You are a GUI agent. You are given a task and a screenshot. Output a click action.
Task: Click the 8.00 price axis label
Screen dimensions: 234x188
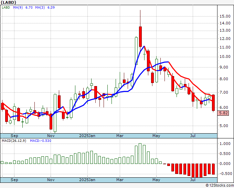click(224, 79)
